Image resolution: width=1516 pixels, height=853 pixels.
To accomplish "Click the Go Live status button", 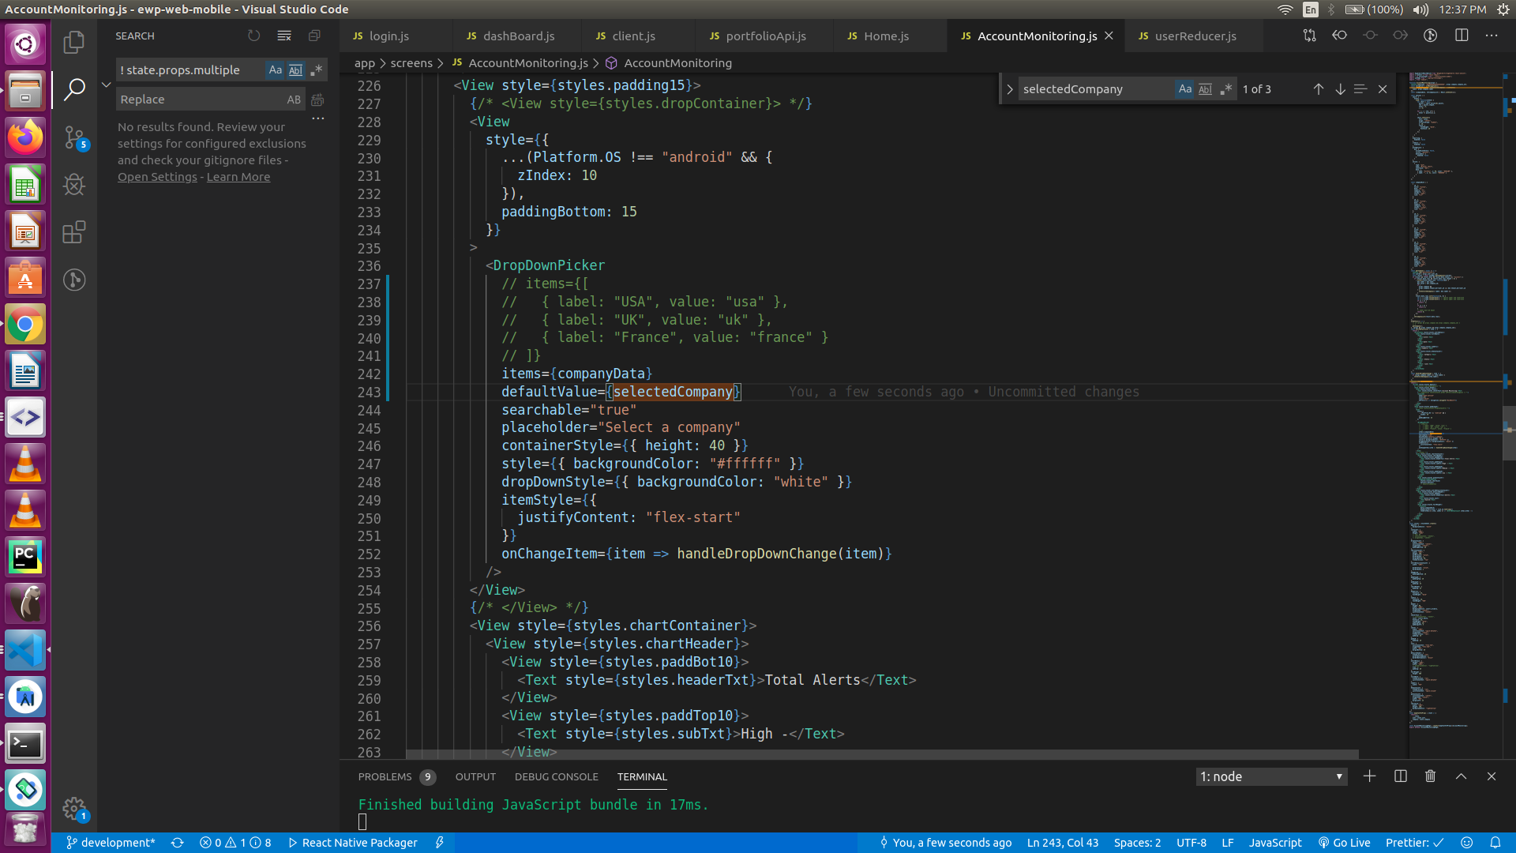I will 1344,843.
